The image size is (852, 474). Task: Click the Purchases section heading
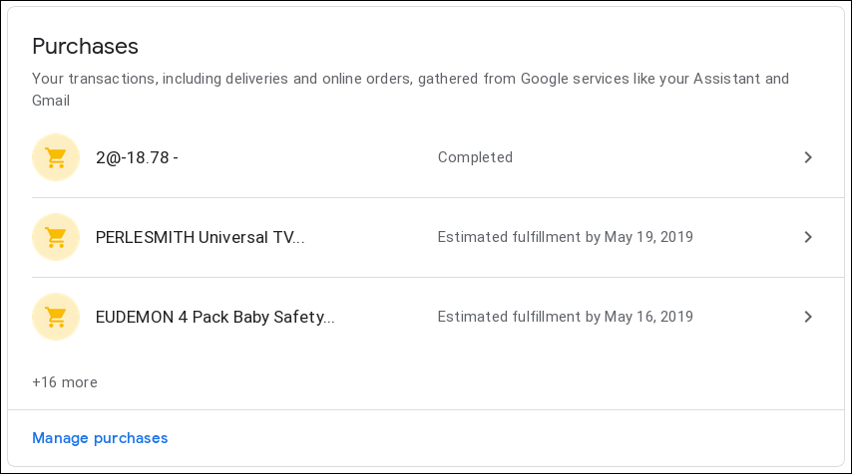[x=86, y=46]
